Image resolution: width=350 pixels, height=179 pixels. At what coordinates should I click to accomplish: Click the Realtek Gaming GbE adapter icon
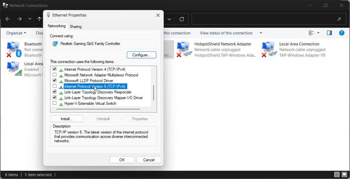click(x=55, y=44)
